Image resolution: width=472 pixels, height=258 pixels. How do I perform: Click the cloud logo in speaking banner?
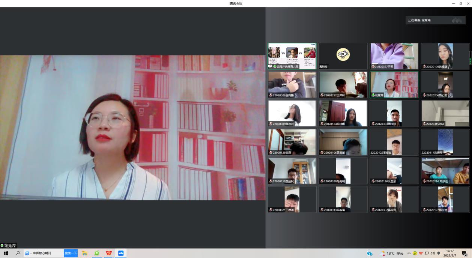click(457, 20)
